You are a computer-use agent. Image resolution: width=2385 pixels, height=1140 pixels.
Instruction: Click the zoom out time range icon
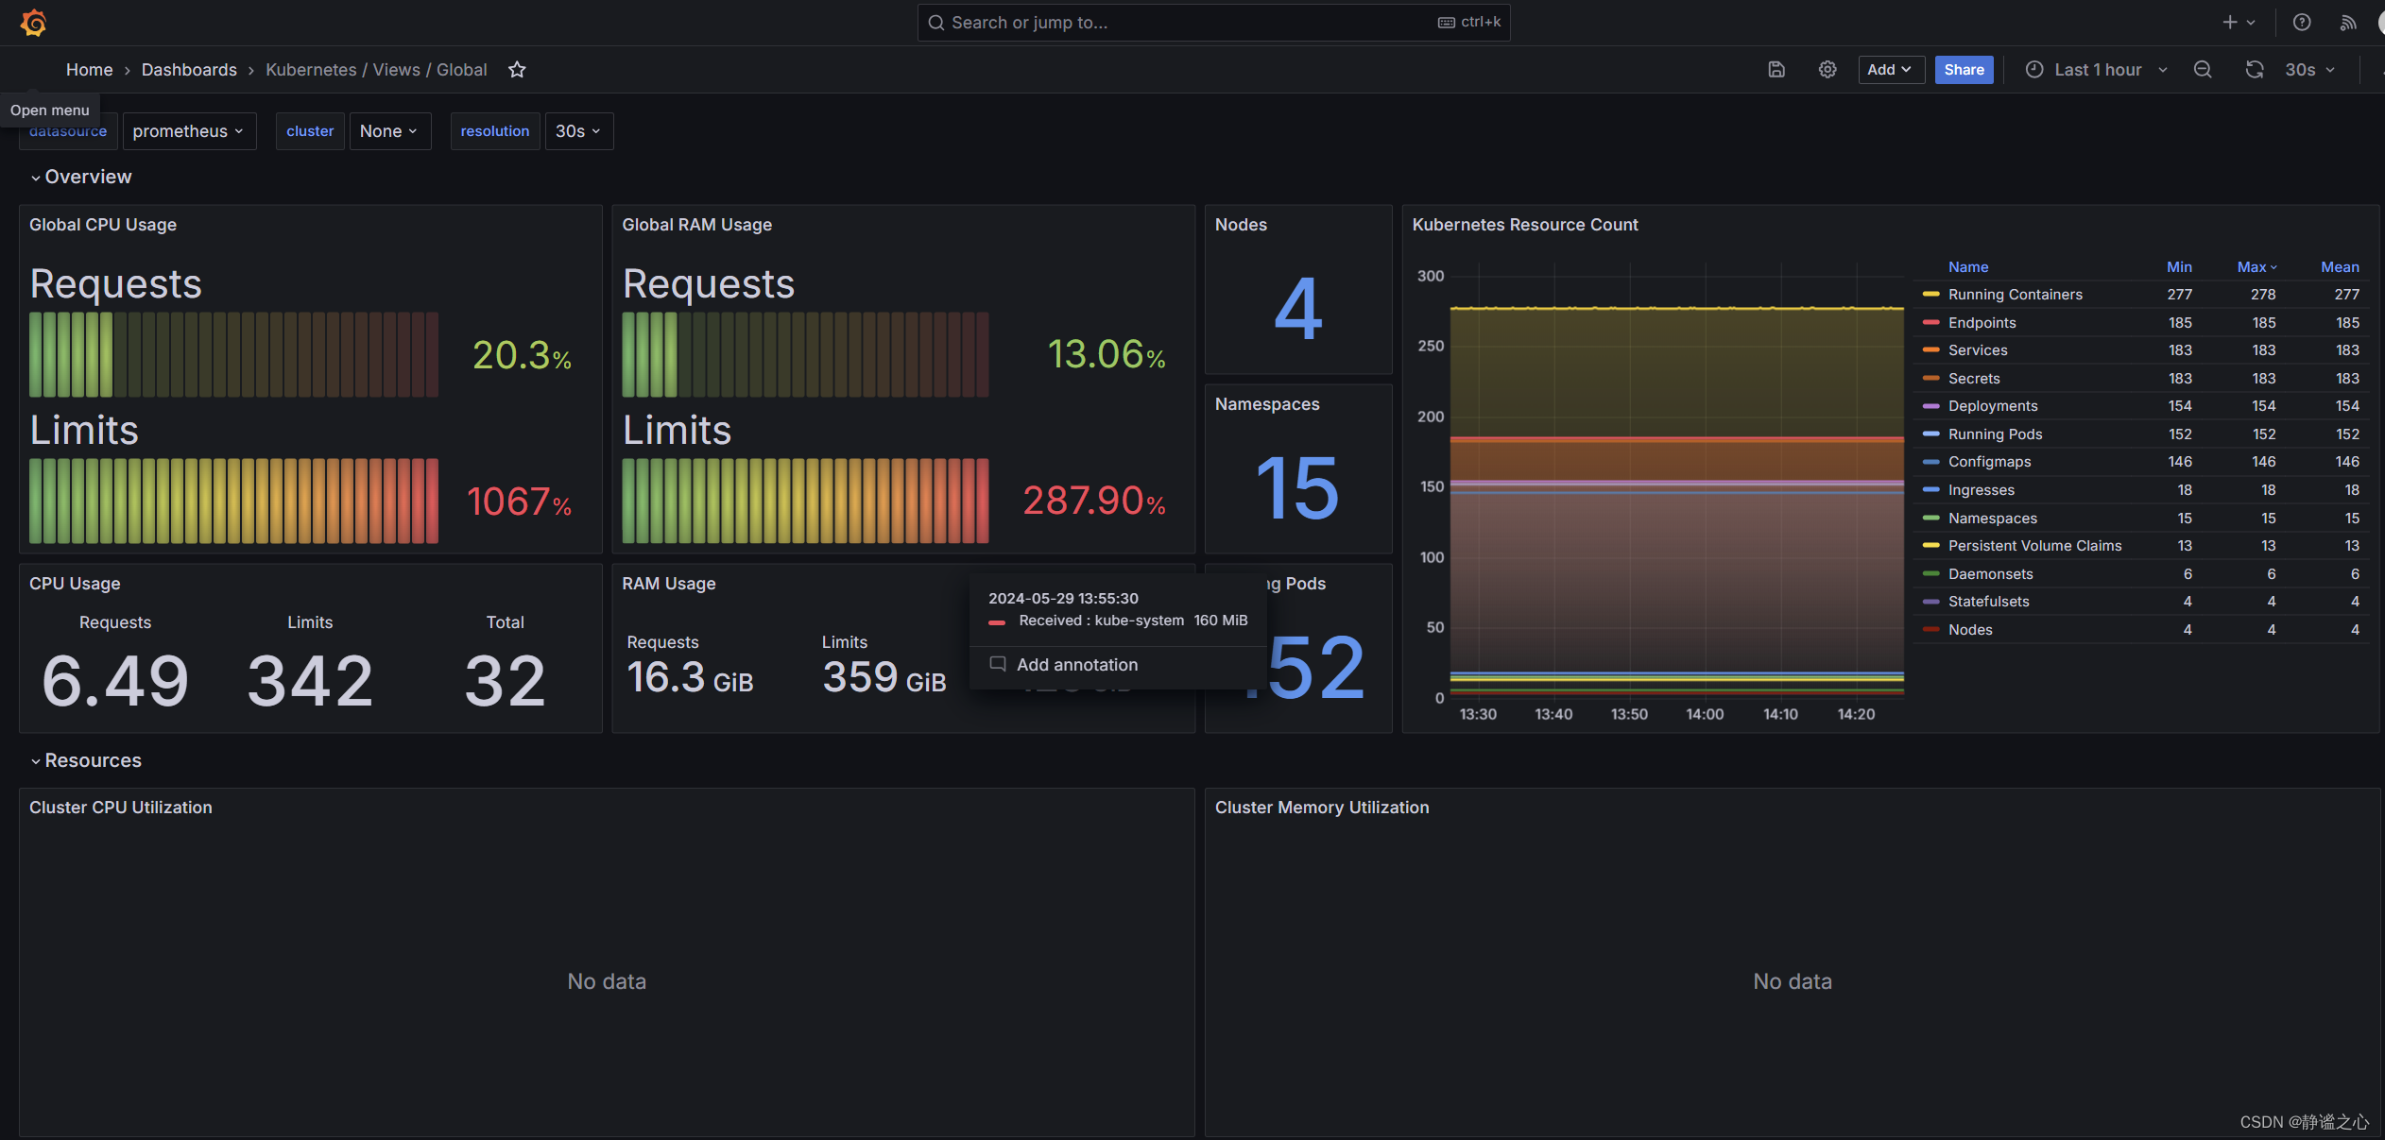point(2203,70)
